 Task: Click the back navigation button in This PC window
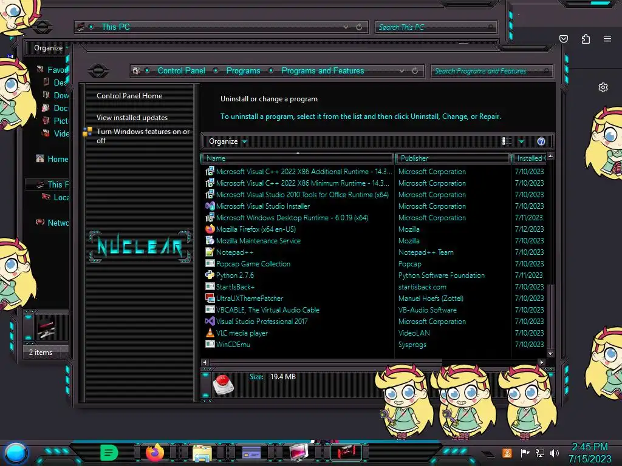(42, 27)
